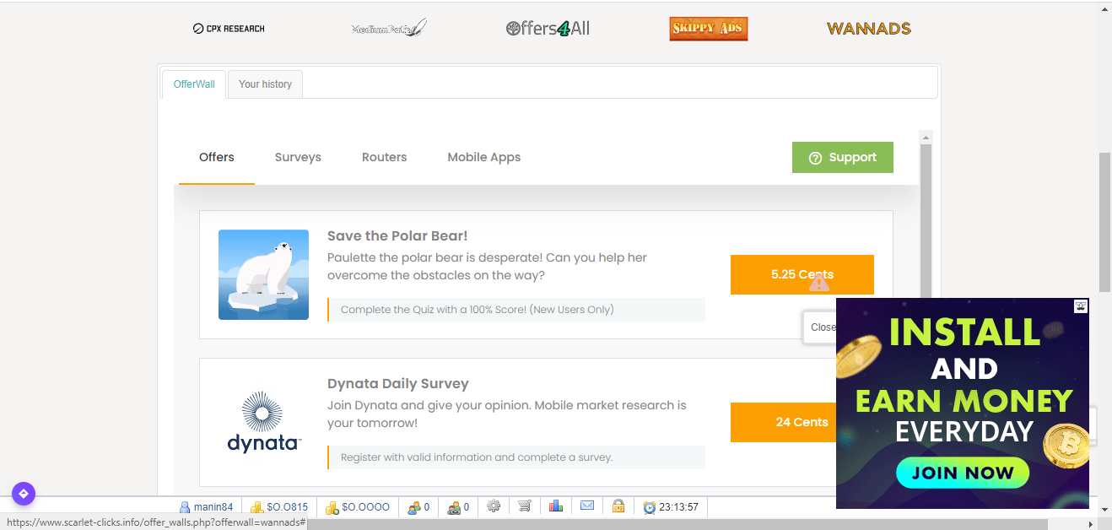Click the 24 Cents reward button
1112x530 pixels.
[x=783, y=422]
